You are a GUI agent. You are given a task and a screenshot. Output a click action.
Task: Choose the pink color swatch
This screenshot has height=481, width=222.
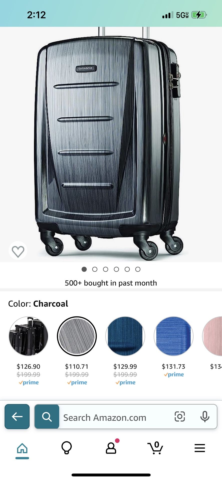coord(212,336)
